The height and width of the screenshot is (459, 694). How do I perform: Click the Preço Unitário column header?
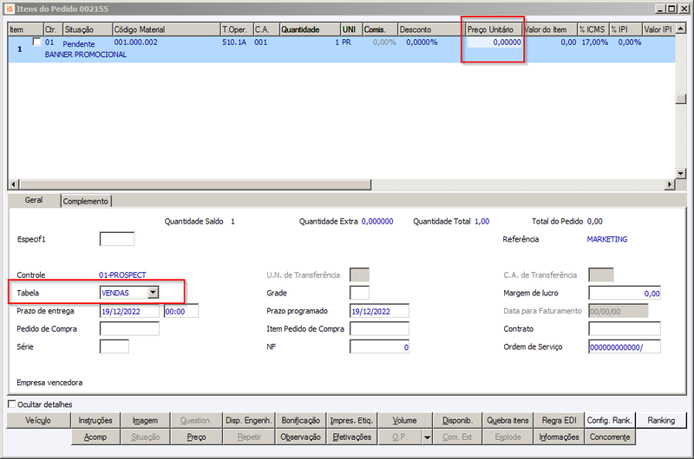click(490, 29)
